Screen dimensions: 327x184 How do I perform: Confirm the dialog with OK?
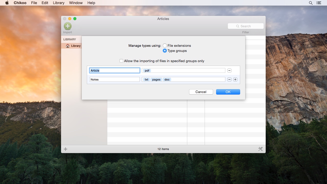228,92
